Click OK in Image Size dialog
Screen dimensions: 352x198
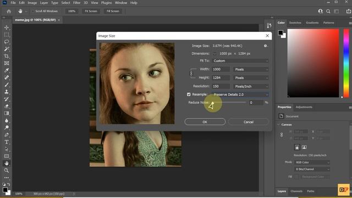tap(205, 122)
